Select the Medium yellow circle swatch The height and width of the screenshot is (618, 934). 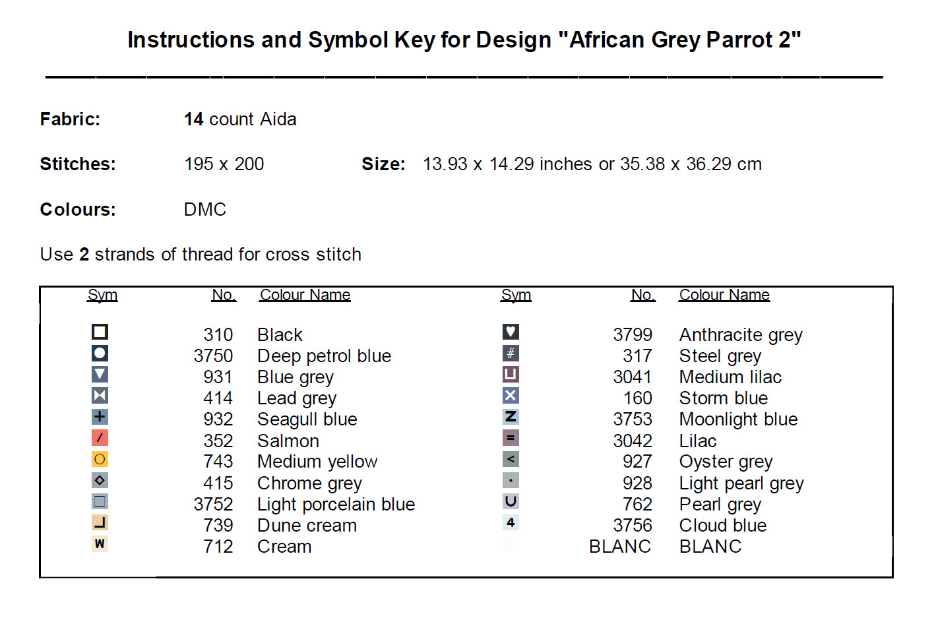100,459
